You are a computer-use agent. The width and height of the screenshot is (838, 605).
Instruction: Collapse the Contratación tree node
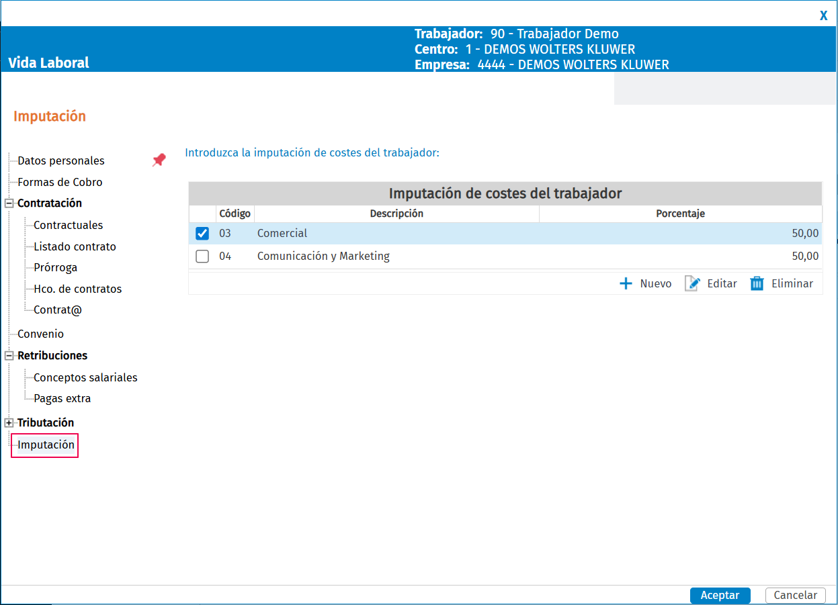pyautogui.click(x=9, y=203)
